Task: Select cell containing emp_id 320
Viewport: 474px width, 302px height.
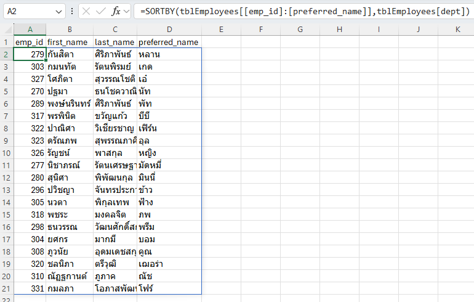Action: [30, 264]
